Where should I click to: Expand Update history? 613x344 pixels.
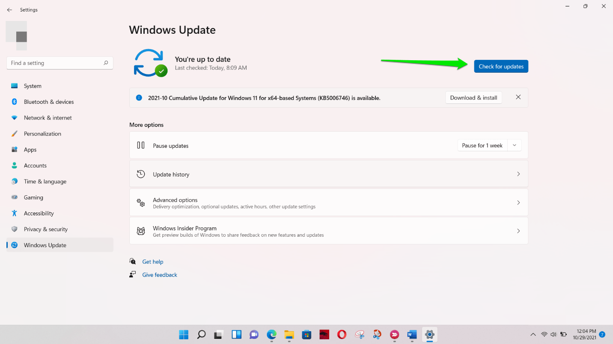(329, 174)
